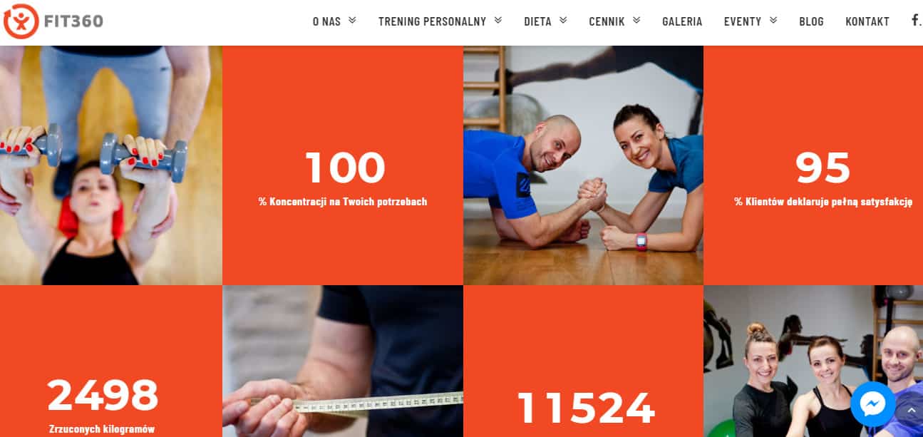Expand the O NAS dropdown chevron

[x=352, y=21]
